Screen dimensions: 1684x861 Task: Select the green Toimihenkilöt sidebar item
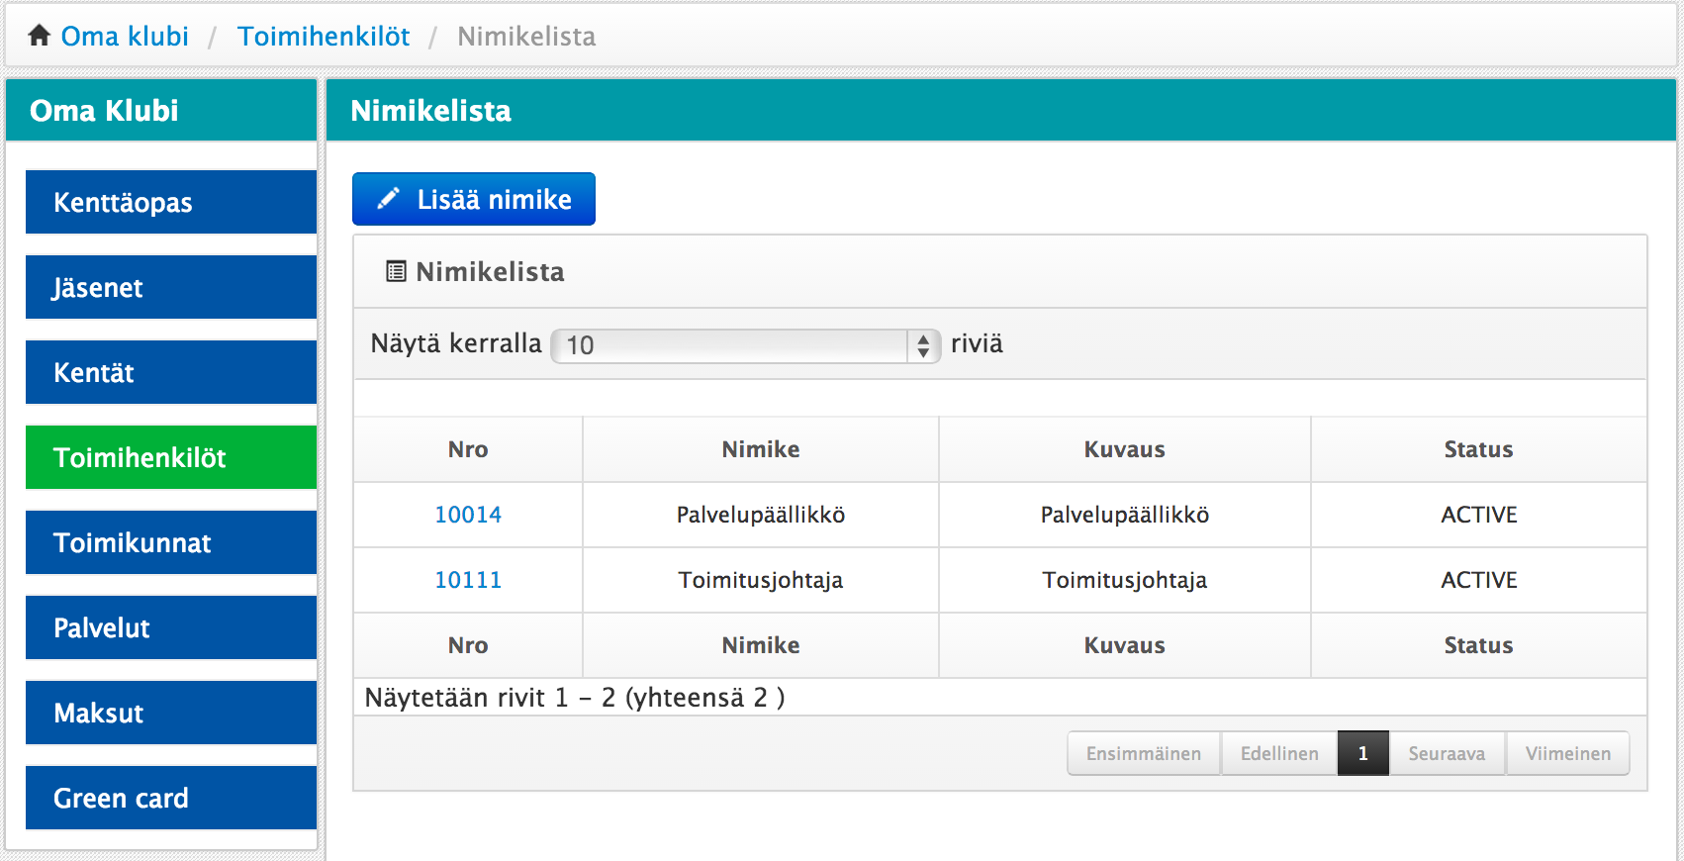171,457
